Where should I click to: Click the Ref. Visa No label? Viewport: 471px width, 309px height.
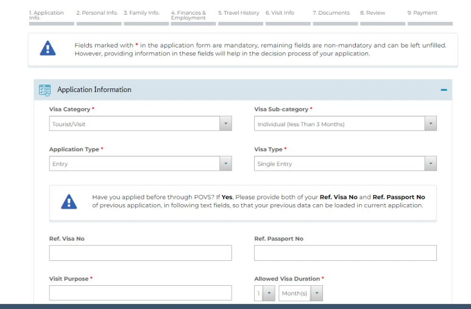tap(66, 239)
